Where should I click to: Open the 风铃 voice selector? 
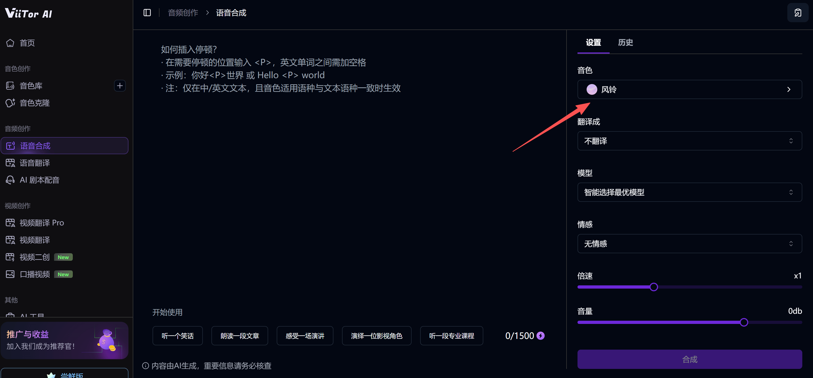click(689, 89)
